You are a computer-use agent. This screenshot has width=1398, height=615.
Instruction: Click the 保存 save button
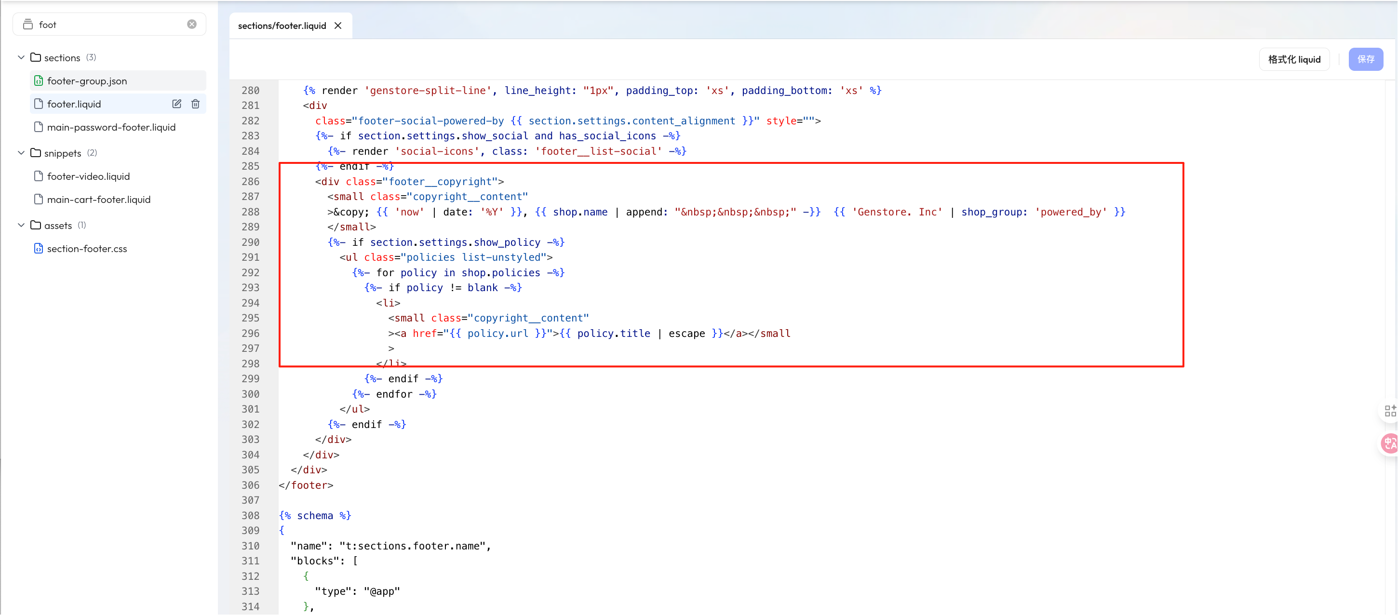pos(1365,59)
